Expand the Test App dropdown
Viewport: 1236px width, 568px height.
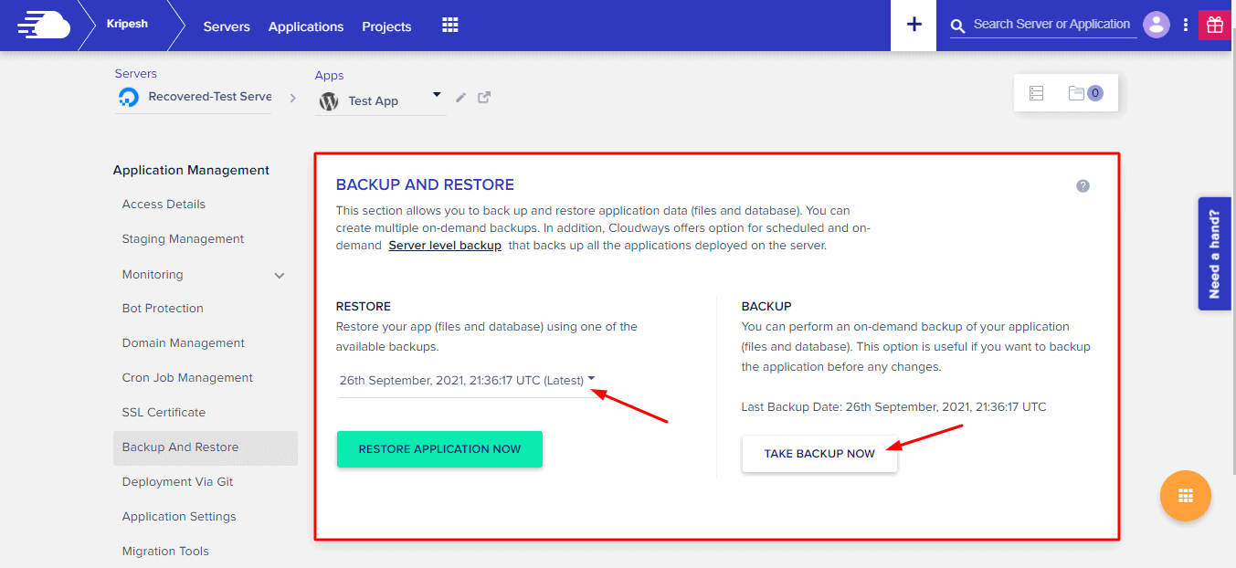[x=436, y=95]
